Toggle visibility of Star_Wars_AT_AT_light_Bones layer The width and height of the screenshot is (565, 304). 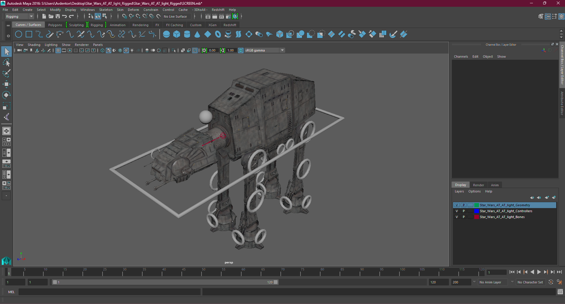(x=457, y=217)
